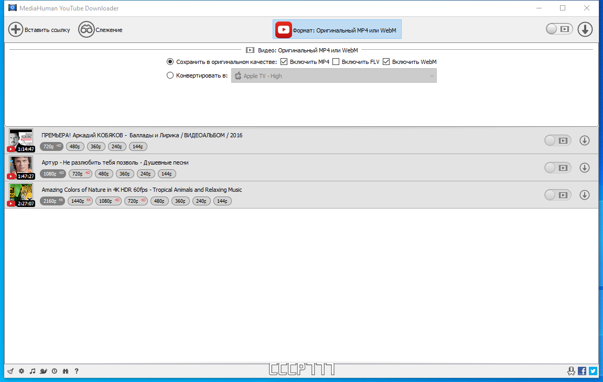Click the Аркадий КОБЯКОВ video thumbnail

(21, 140)
